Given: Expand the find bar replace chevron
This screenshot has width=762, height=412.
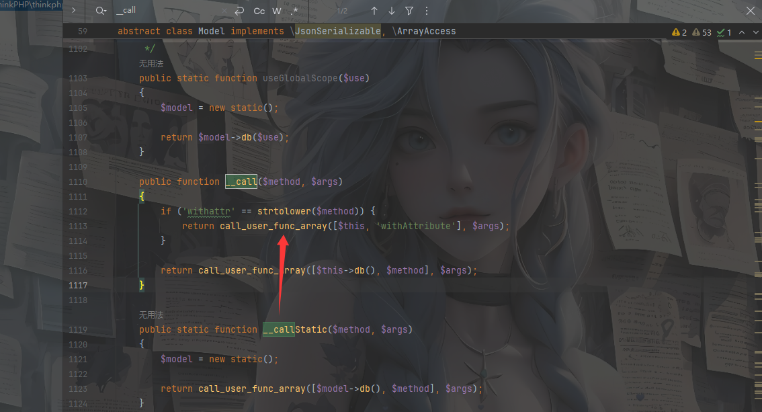Looking at the screenshot, I should (73, 11).
